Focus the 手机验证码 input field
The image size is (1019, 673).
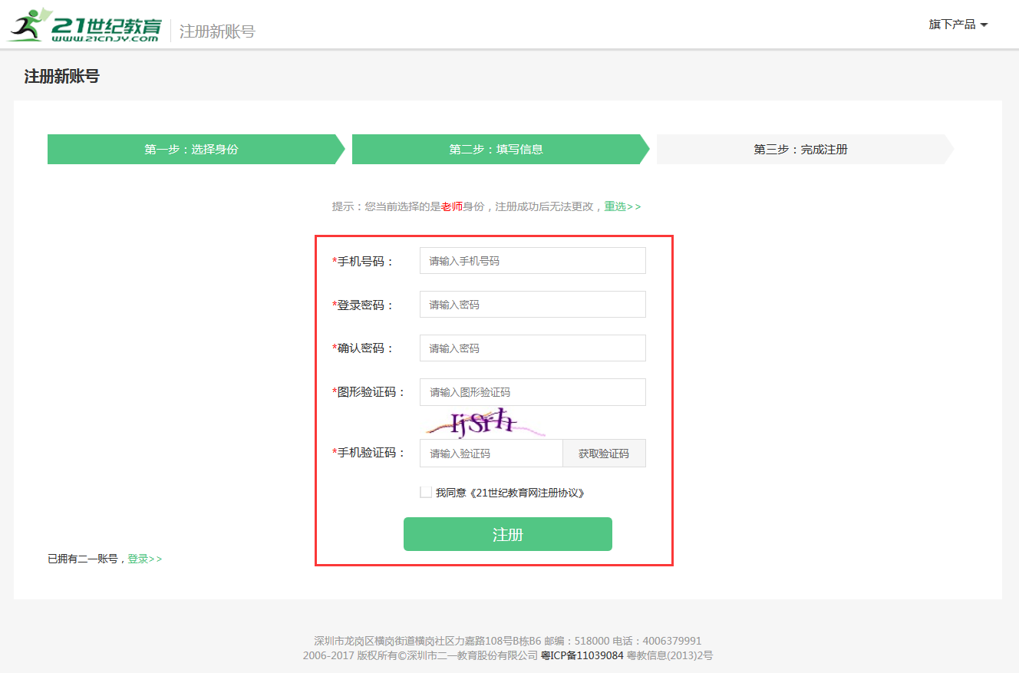pyautogui.click(x=491, y=454)
